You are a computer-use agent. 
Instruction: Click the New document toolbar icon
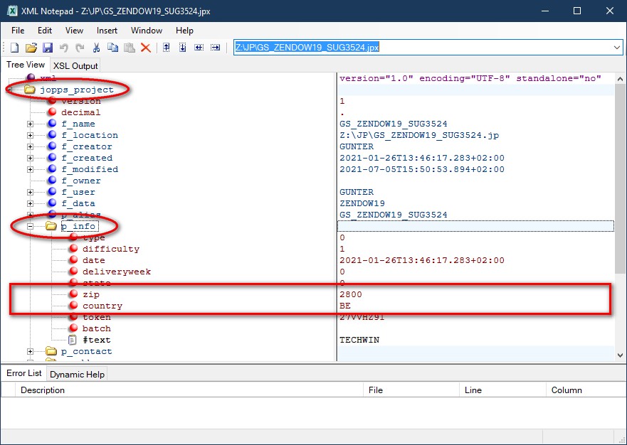pos(14,48)
